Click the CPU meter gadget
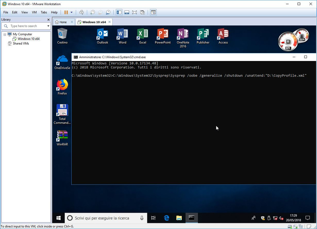The width and height of the screenshot is (317, 229). click(x=288, y=42)
